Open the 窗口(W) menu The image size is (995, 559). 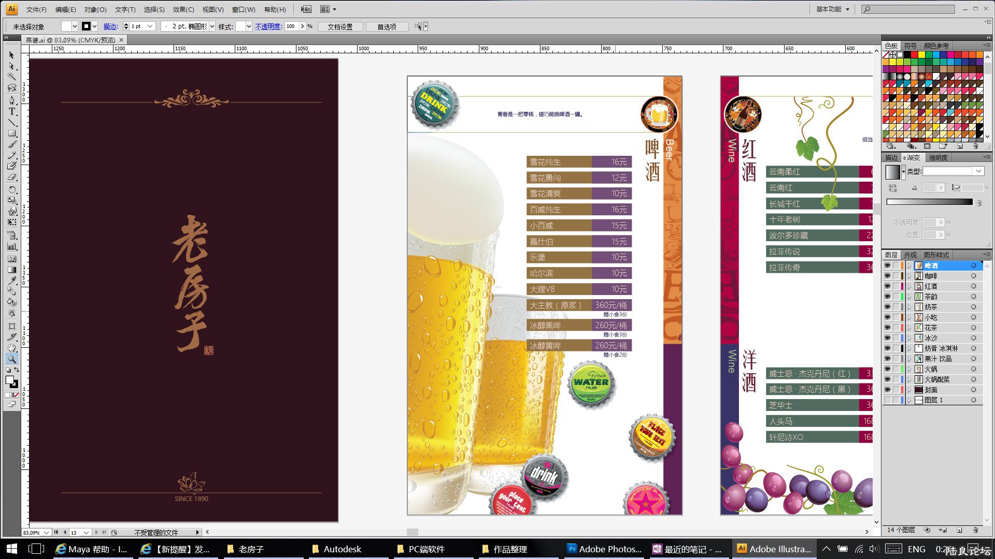click(x=244, y=9)
